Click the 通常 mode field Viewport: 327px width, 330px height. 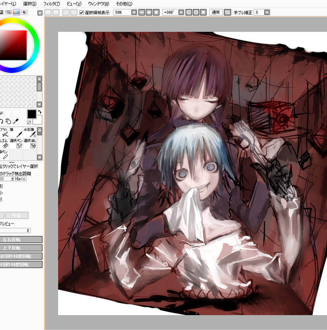click(x=216, y=13)
